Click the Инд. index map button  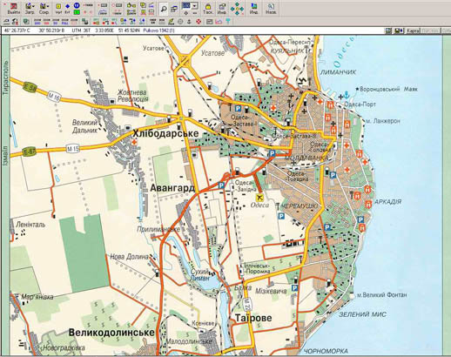(x=253, y=9)
